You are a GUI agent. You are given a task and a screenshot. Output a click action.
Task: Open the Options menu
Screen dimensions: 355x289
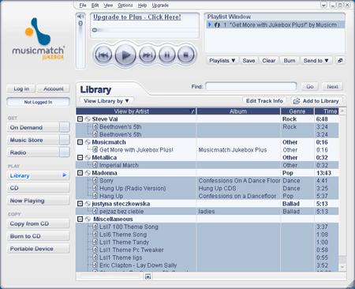(125, 6)
